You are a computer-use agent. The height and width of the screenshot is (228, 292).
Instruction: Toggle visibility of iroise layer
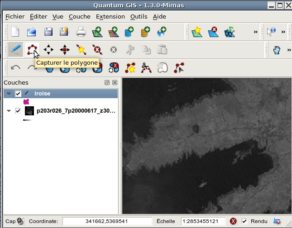click(18, 94)
